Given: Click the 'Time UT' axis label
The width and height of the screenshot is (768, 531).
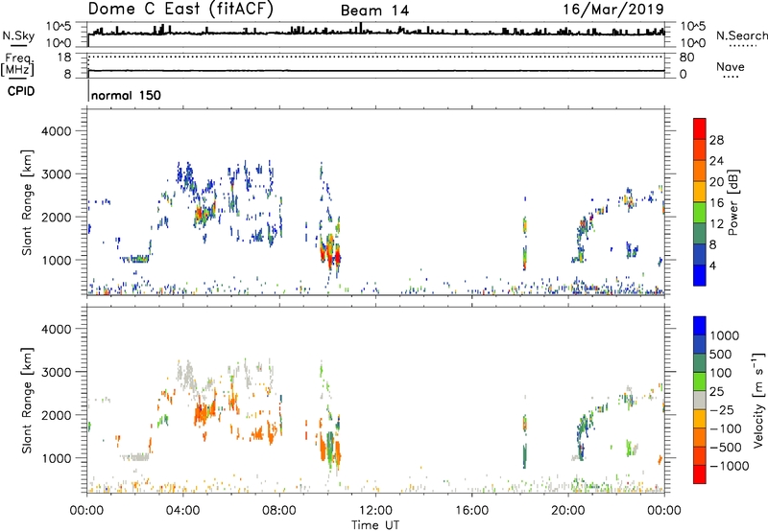Looking at the screenshot, I should point(375,525).
